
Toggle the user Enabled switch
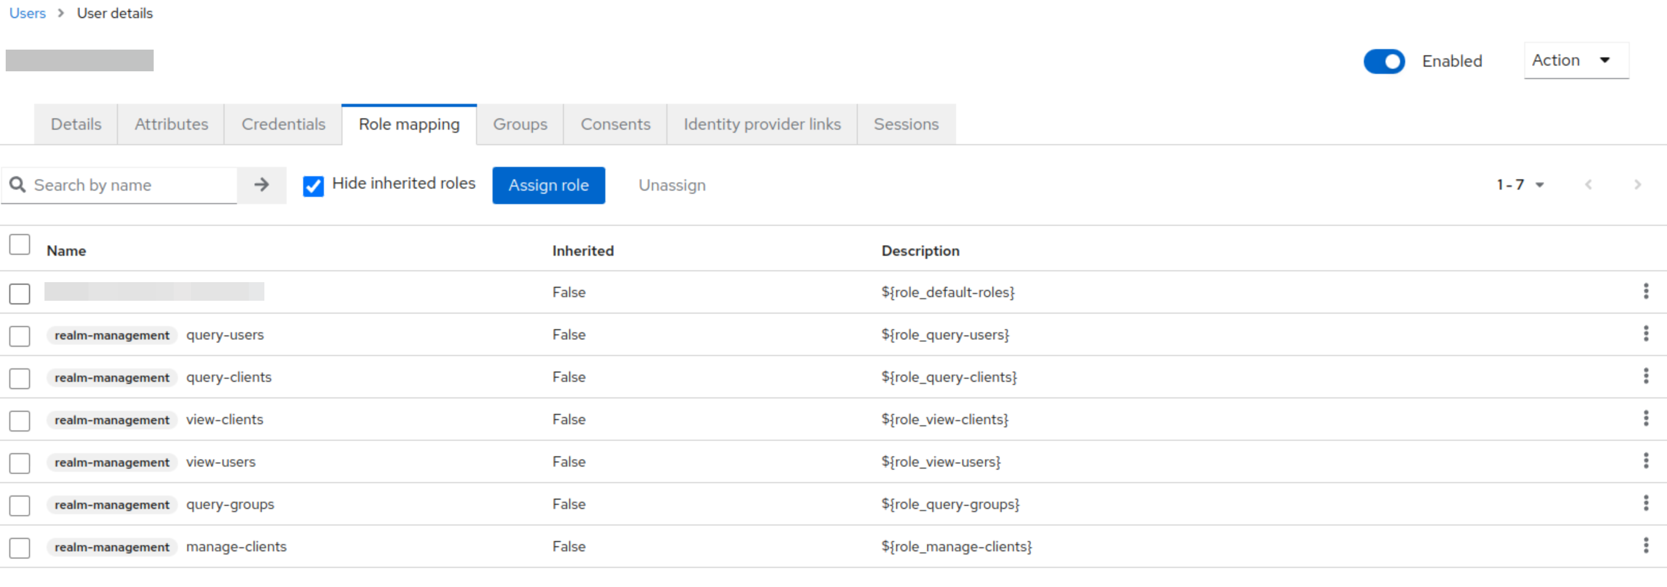(1385, 59)
